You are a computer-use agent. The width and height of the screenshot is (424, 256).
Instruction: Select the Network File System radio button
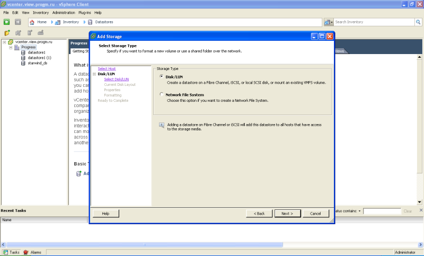162,94
